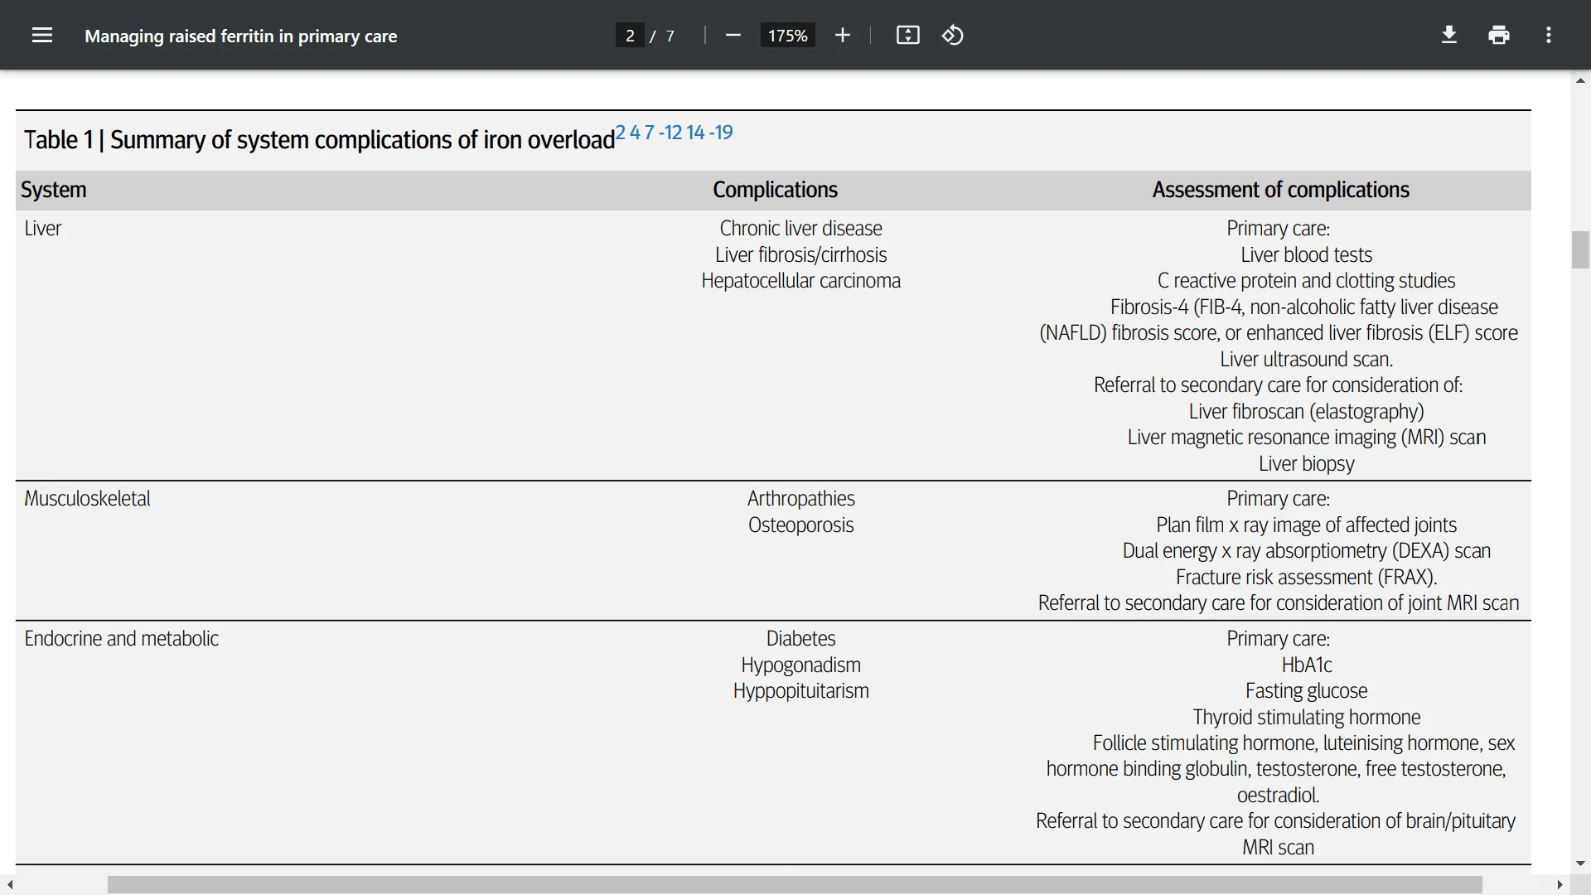Click the scroll up arrow
The width and height of the screenshot is (1591, 895).
pyautogui.click(x=1580, y=80)
